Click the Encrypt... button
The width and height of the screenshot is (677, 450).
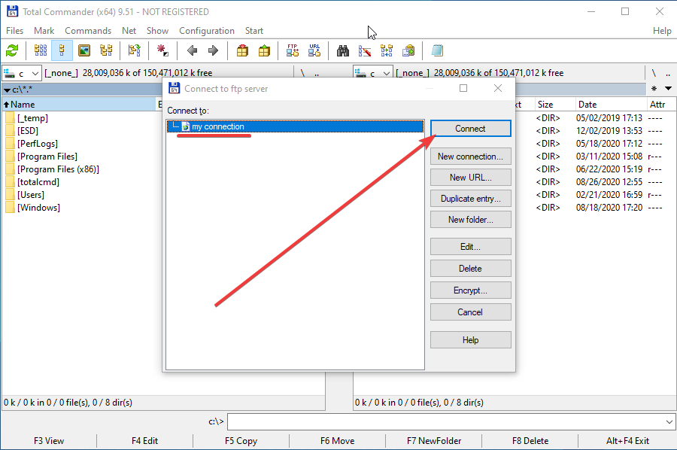coord(470,290)
